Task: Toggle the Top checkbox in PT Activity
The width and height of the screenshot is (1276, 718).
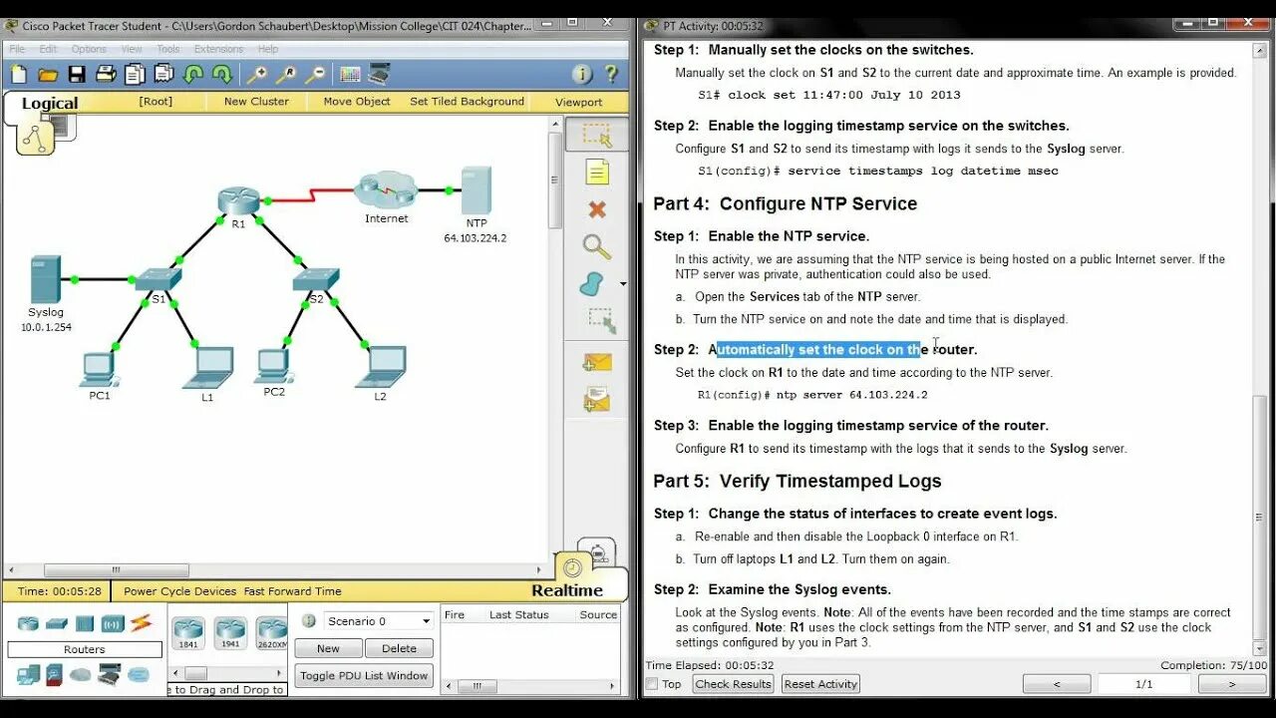Action: click(x=652, y=684)
